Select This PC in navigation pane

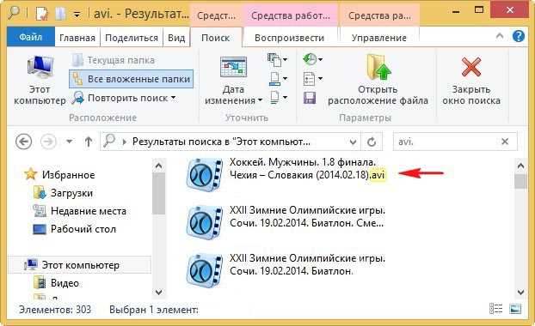point(79,265)
